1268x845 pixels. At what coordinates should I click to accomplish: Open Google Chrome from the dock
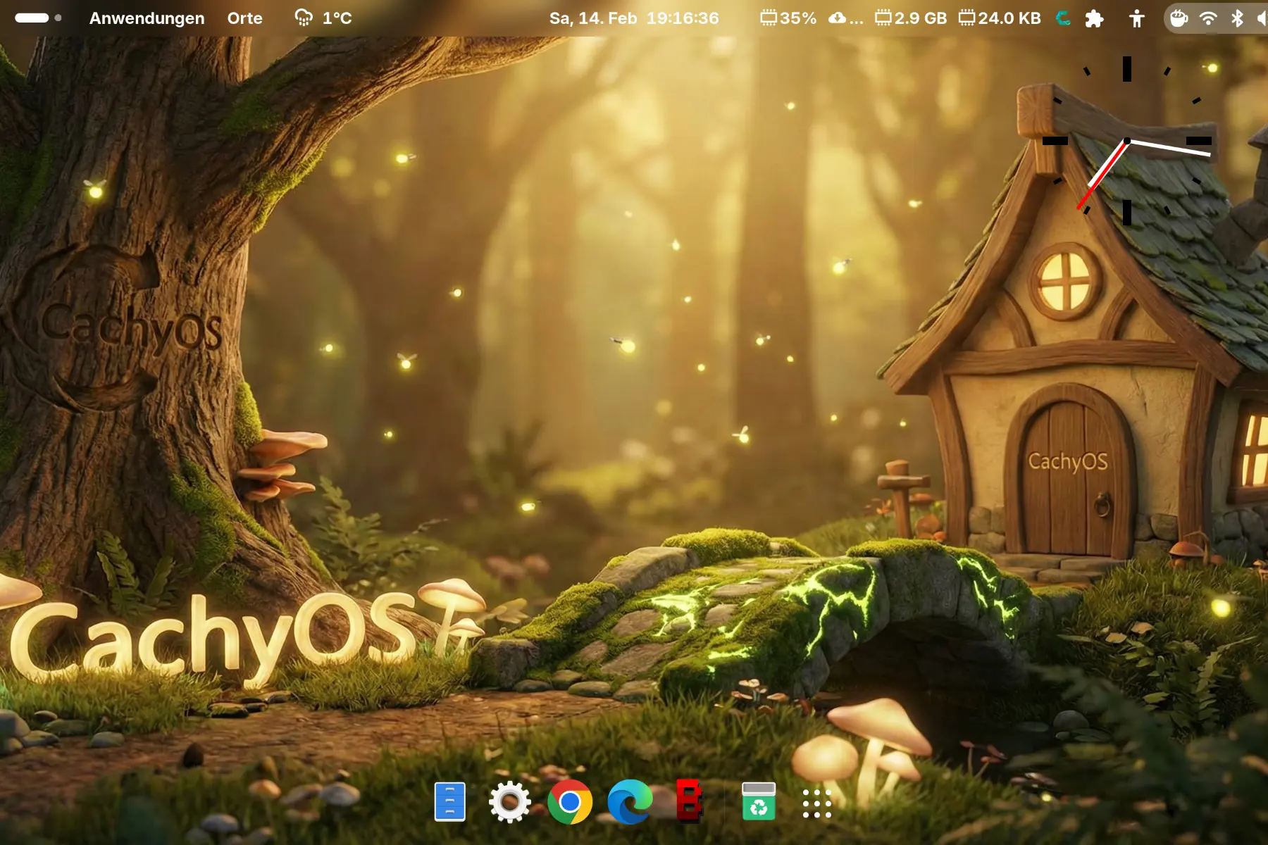(570, 802)
